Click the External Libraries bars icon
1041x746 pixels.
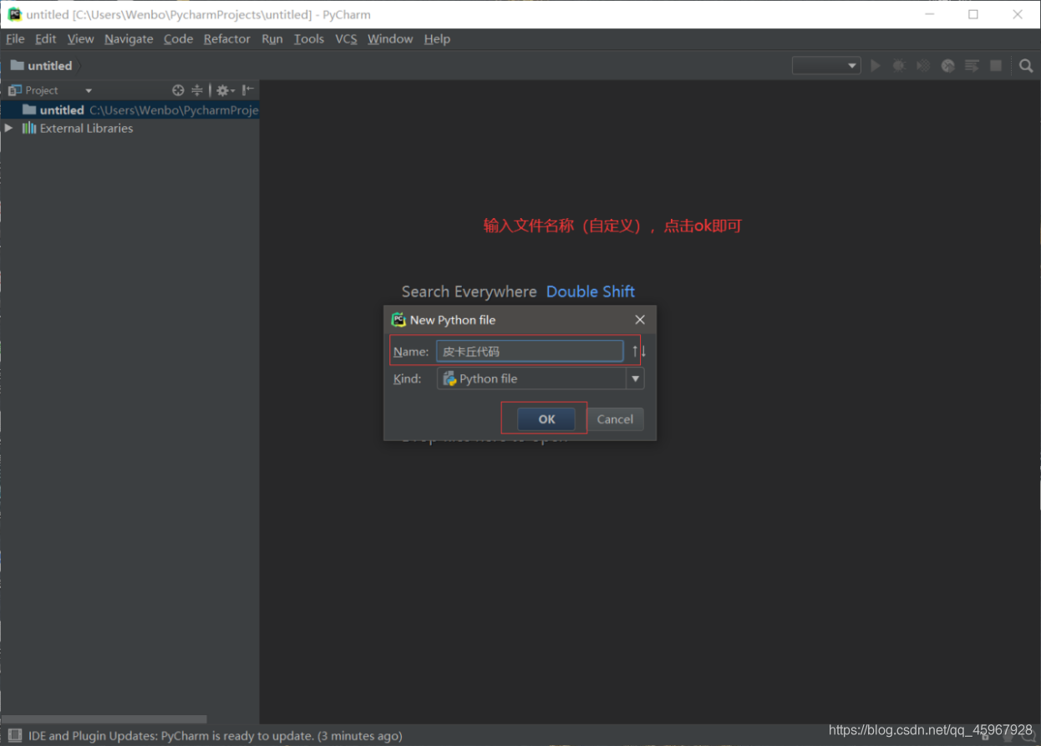29,128
